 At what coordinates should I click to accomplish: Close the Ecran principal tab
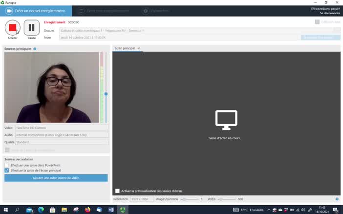(139, 48)
